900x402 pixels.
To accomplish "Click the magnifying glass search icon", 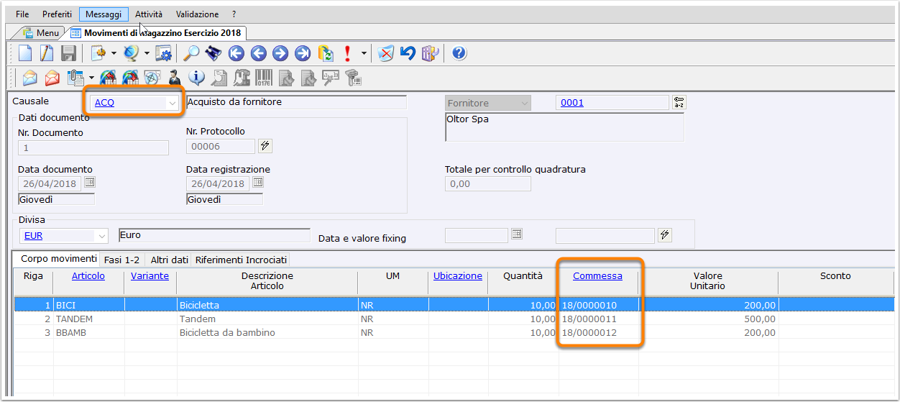I will click(191, 53).
